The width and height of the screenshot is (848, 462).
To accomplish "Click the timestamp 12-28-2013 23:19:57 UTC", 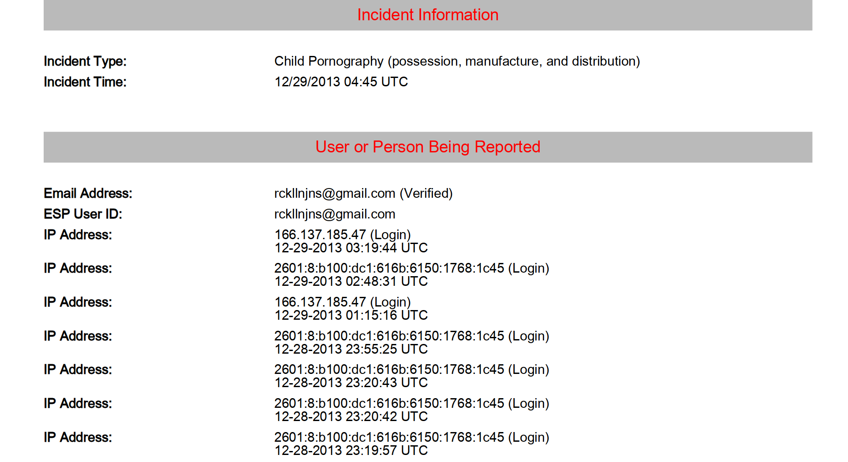I will pos(351,451).
